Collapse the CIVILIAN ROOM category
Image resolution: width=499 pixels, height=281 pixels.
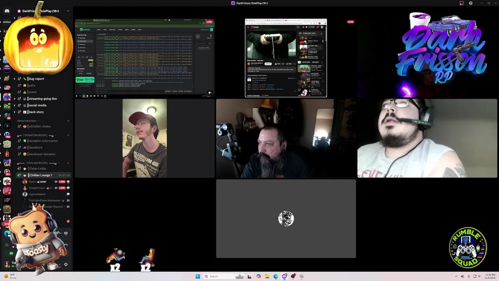coord(38,163)
